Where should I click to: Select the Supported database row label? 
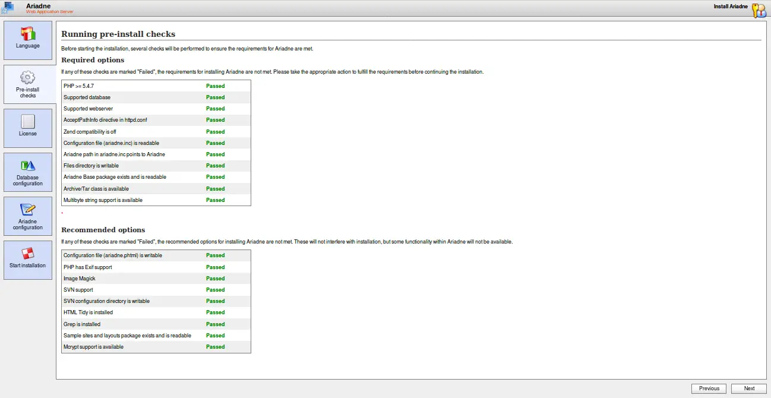coord(87,97)
